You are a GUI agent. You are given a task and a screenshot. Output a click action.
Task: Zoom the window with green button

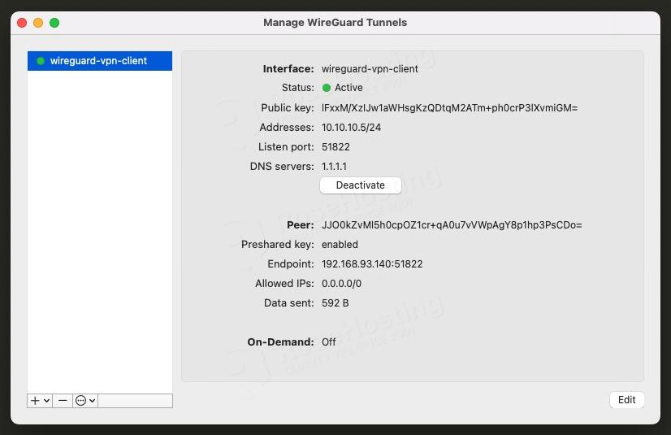click(x=54, y=23)
